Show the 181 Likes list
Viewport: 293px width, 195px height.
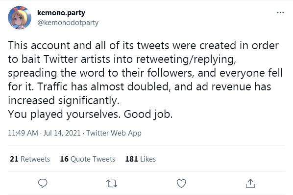[140, 159]
